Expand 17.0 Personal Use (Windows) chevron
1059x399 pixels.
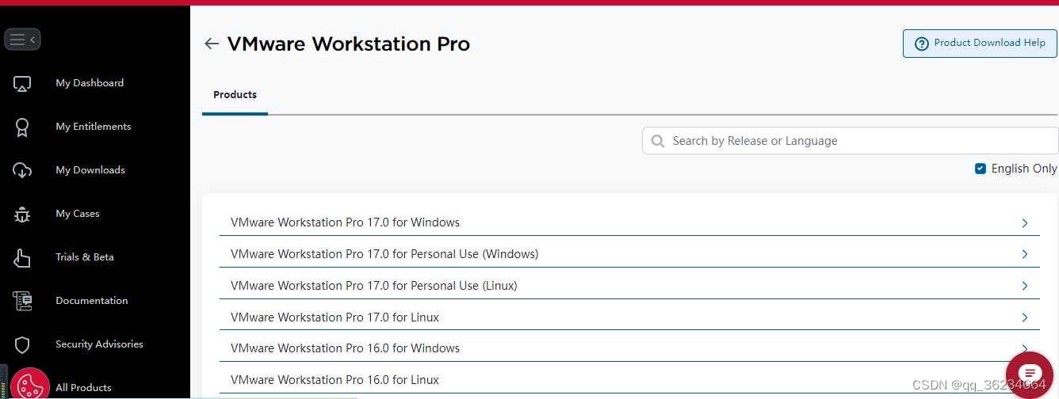[x=1025, y=254]
